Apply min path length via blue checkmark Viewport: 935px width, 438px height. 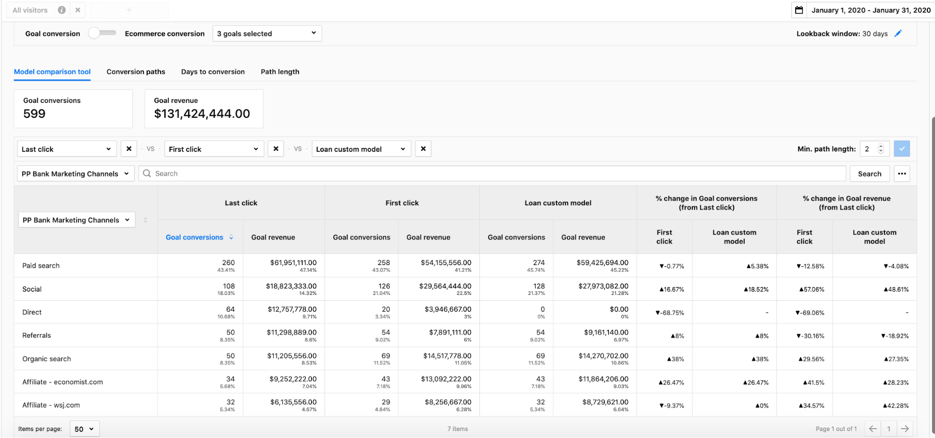point(902,148)
